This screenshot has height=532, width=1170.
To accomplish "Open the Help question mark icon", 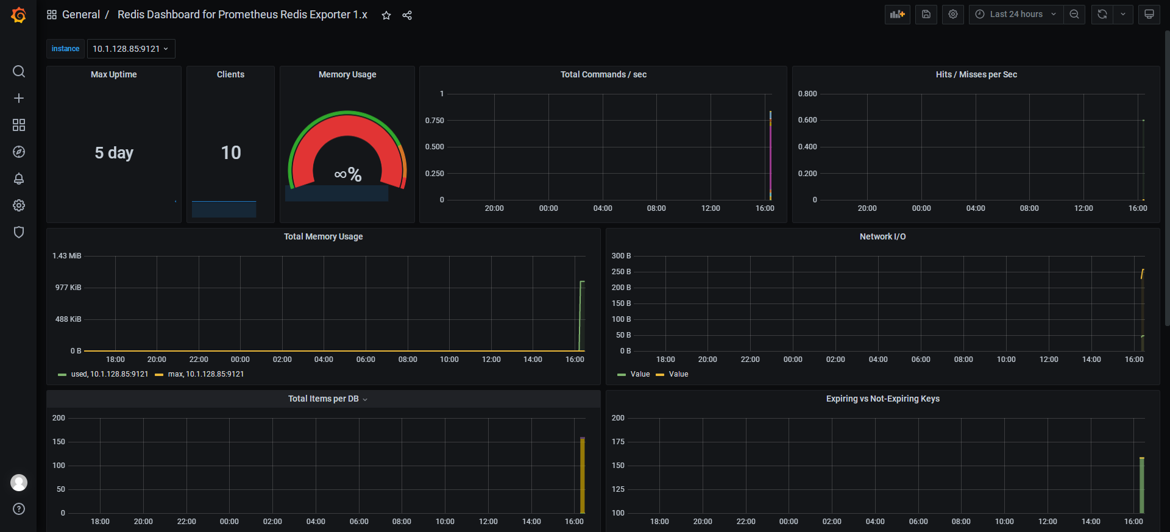I will coord(19,509).
